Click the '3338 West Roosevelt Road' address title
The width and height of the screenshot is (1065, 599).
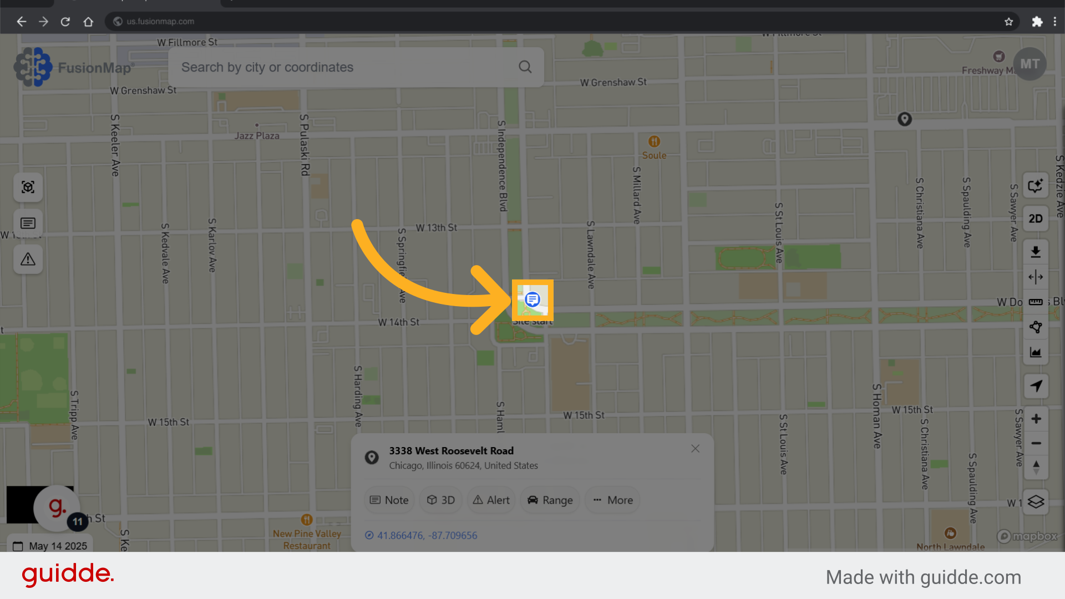click(451, 451)
